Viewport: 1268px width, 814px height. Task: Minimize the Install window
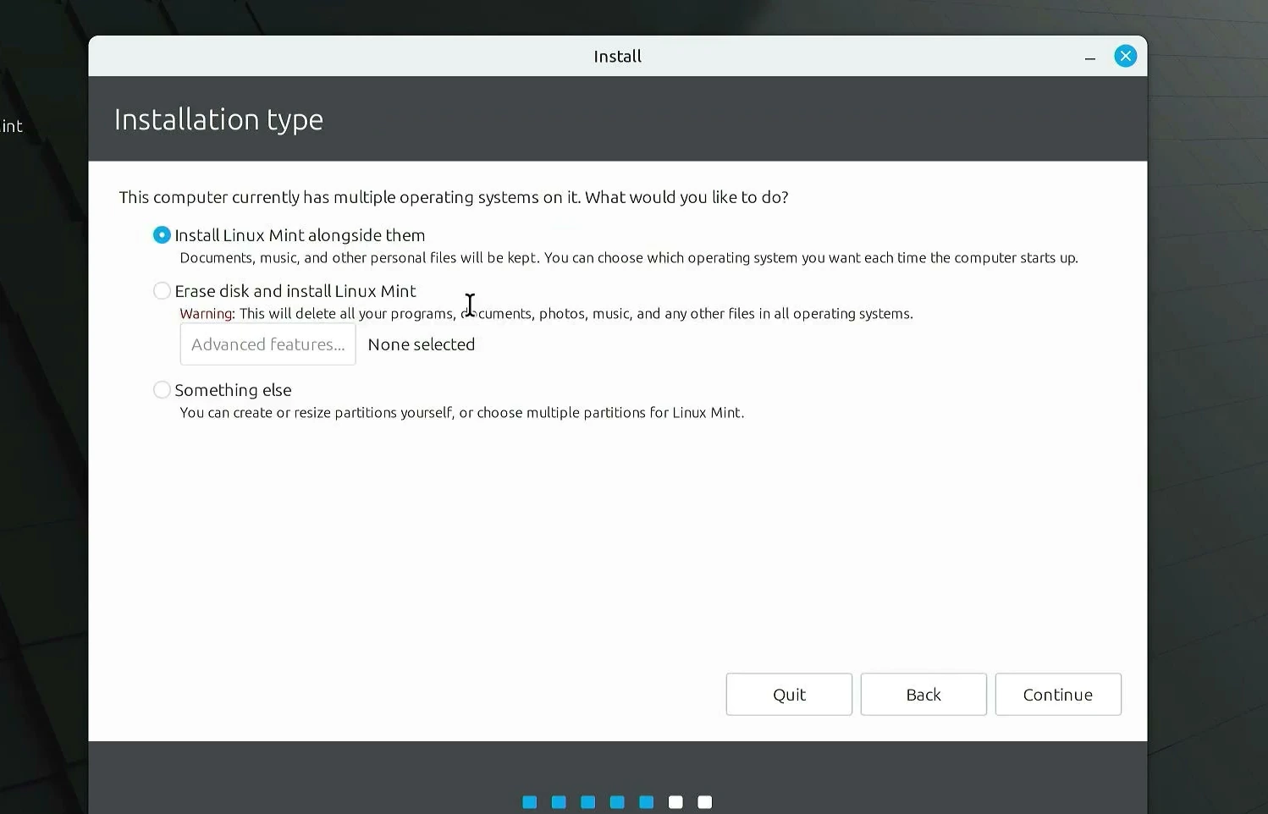click(1090, 58)
